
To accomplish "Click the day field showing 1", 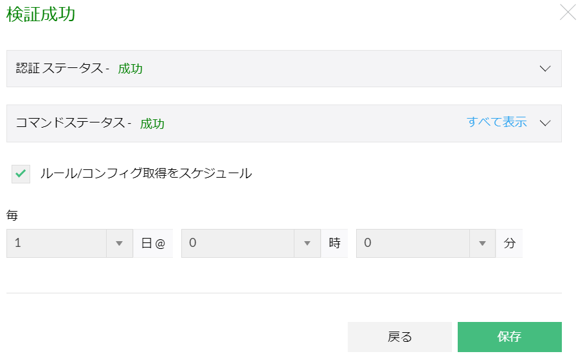I will 57,244.
